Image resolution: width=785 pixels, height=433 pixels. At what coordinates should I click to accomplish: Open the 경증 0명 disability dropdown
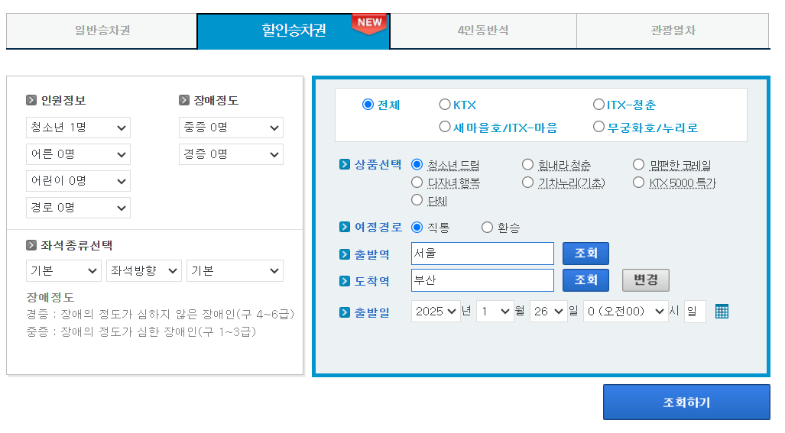coord(231,154)
